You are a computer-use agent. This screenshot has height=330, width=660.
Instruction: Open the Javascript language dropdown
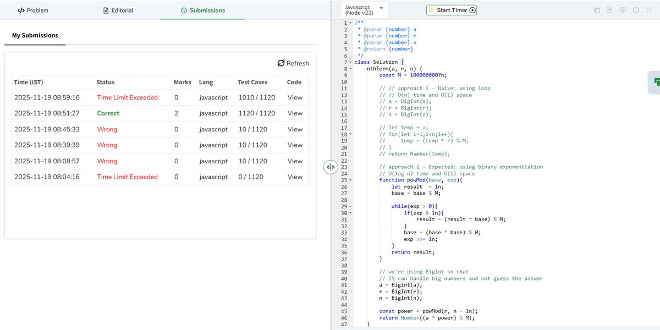(x=365, y=10)
